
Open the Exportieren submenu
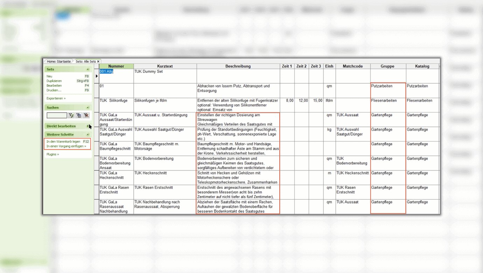coord(56,98)
